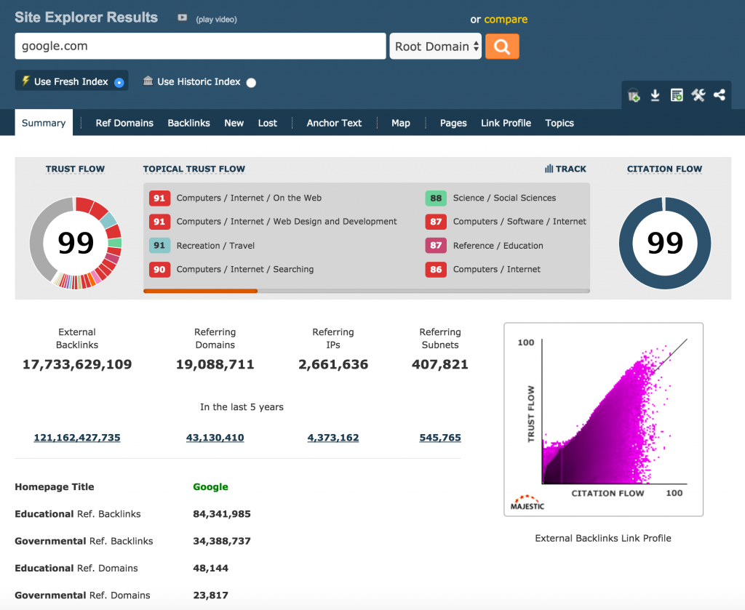Viewport: 745px width, 610px height.
Task: Click the bucket icon with green plus
Action: pyautogui.click(x=634, y=95)
